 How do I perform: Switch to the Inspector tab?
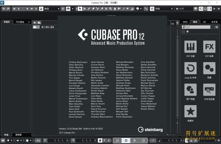pos(7,22)
